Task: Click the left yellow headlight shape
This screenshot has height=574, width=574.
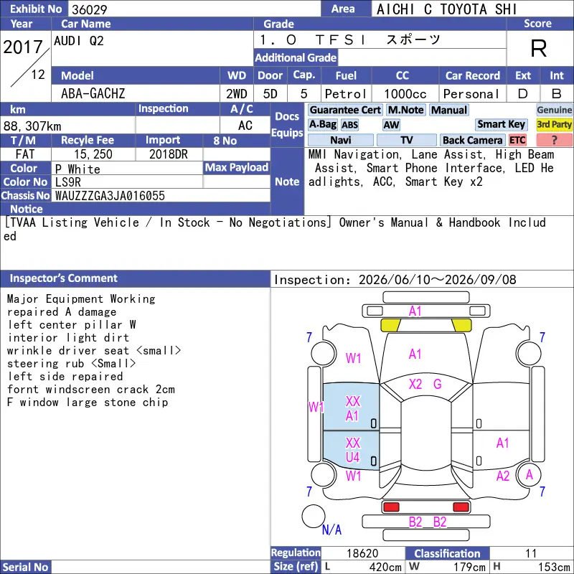Action: 390,325
